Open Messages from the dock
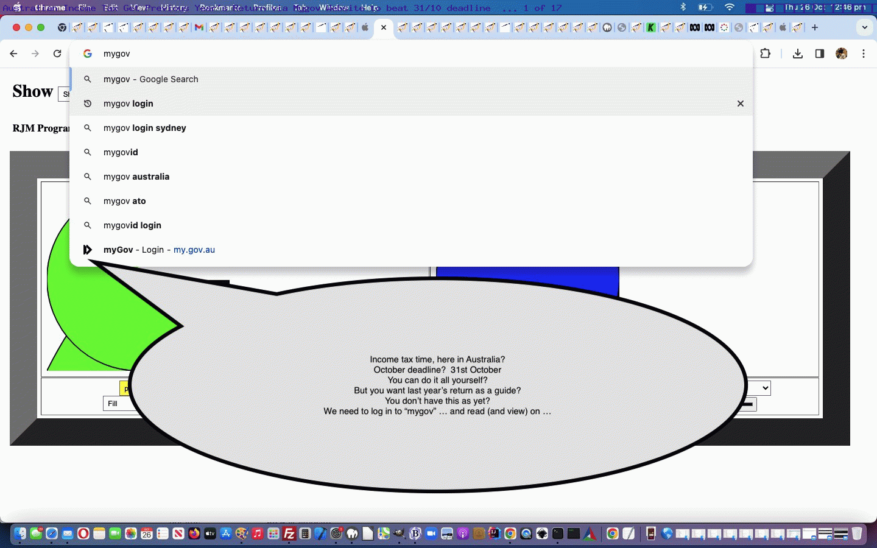The image size is (877, 548). [x=36, y=533]
